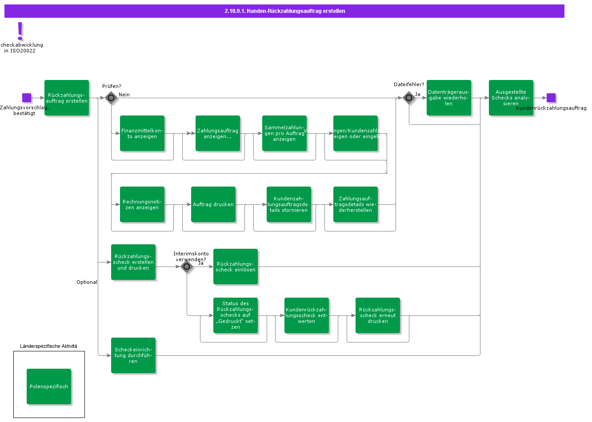This screenshot has height=422, width=592.
Task: Click the Dateifehler? label text
Action: tap(409, 84)
